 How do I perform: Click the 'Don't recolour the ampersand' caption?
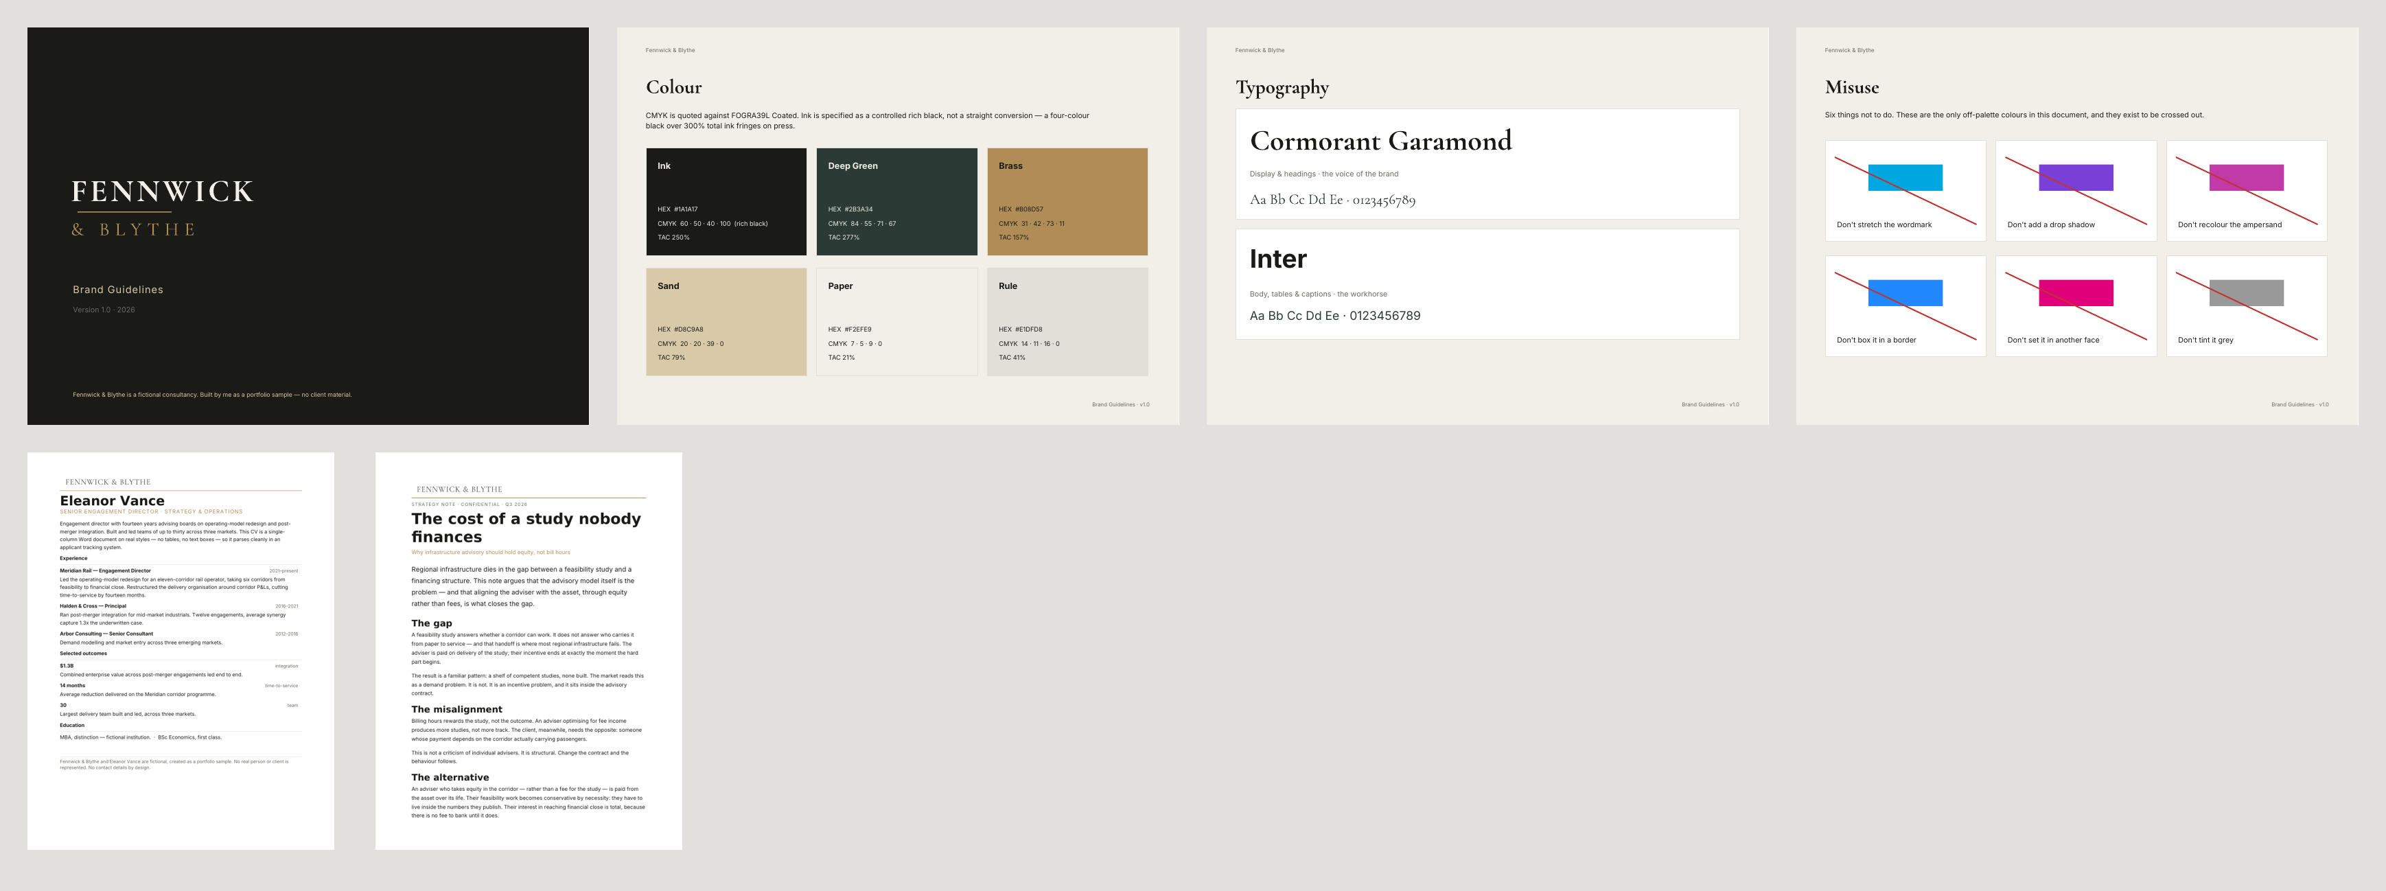click(2229, 225)
